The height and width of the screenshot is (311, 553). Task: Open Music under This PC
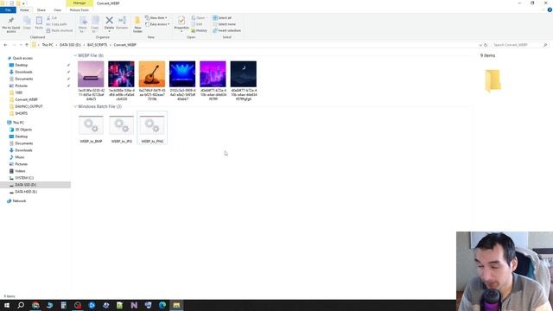point(19,157)
